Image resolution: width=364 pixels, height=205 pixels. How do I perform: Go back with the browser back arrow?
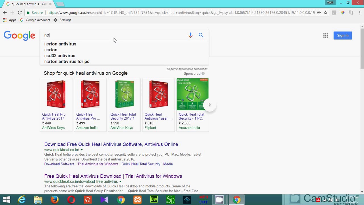5,13
